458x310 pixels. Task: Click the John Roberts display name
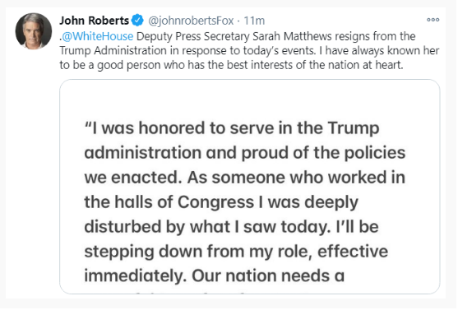pyautogui.click(x=94, y=21)
